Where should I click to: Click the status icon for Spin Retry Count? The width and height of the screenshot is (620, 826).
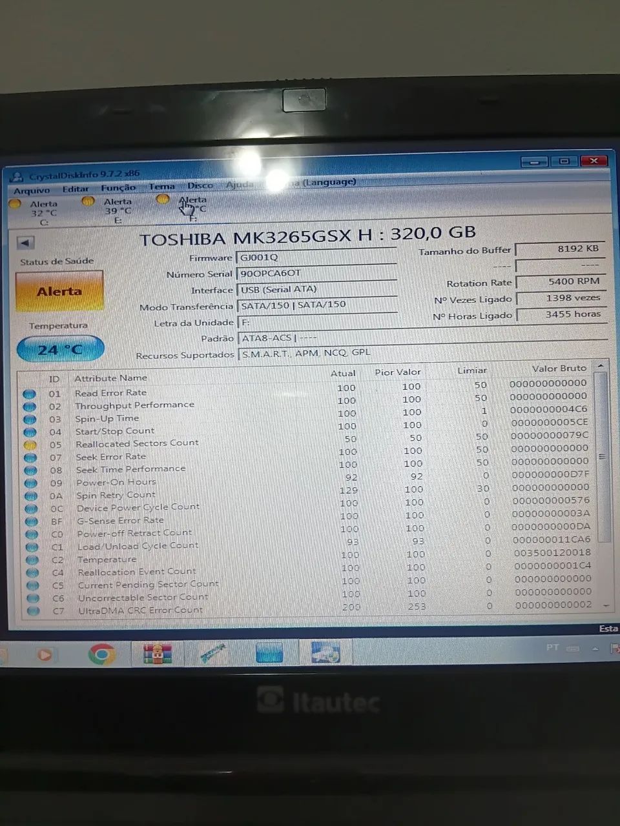pos(31,496)
